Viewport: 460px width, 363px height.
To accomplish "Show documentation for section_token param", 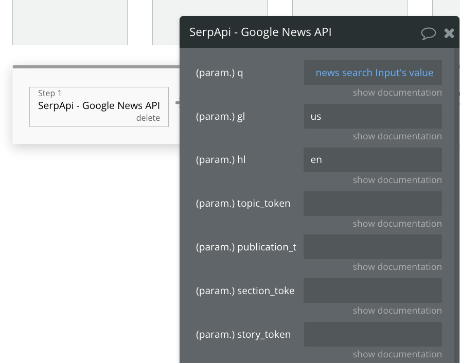I will (x=397, y=311).
